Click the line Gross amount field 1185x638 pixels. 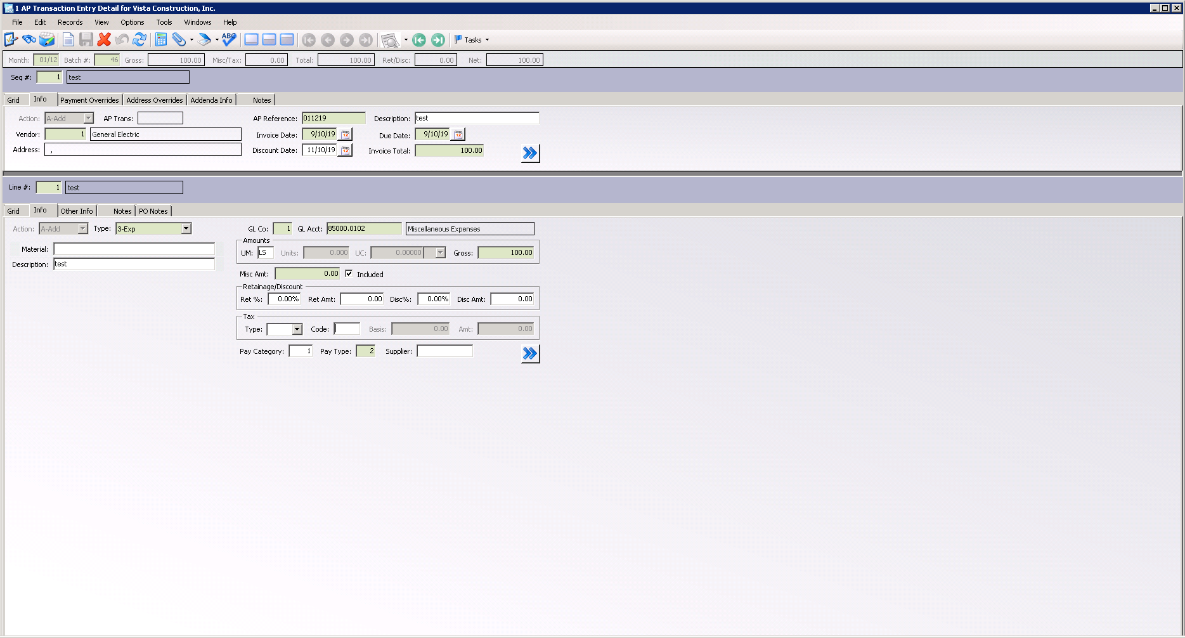point(506,253)
